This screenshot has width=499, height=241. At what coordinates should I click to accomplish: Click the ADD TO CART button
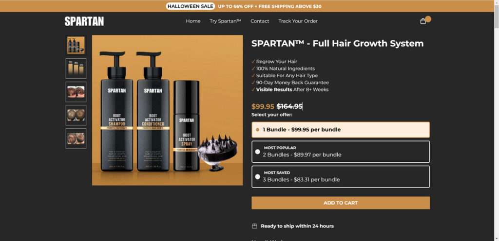coord(341,203)
